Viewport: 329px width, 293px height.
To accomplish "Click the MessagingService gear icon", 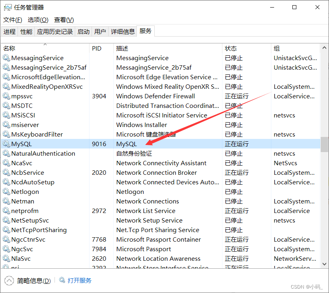I will (7, 58).
